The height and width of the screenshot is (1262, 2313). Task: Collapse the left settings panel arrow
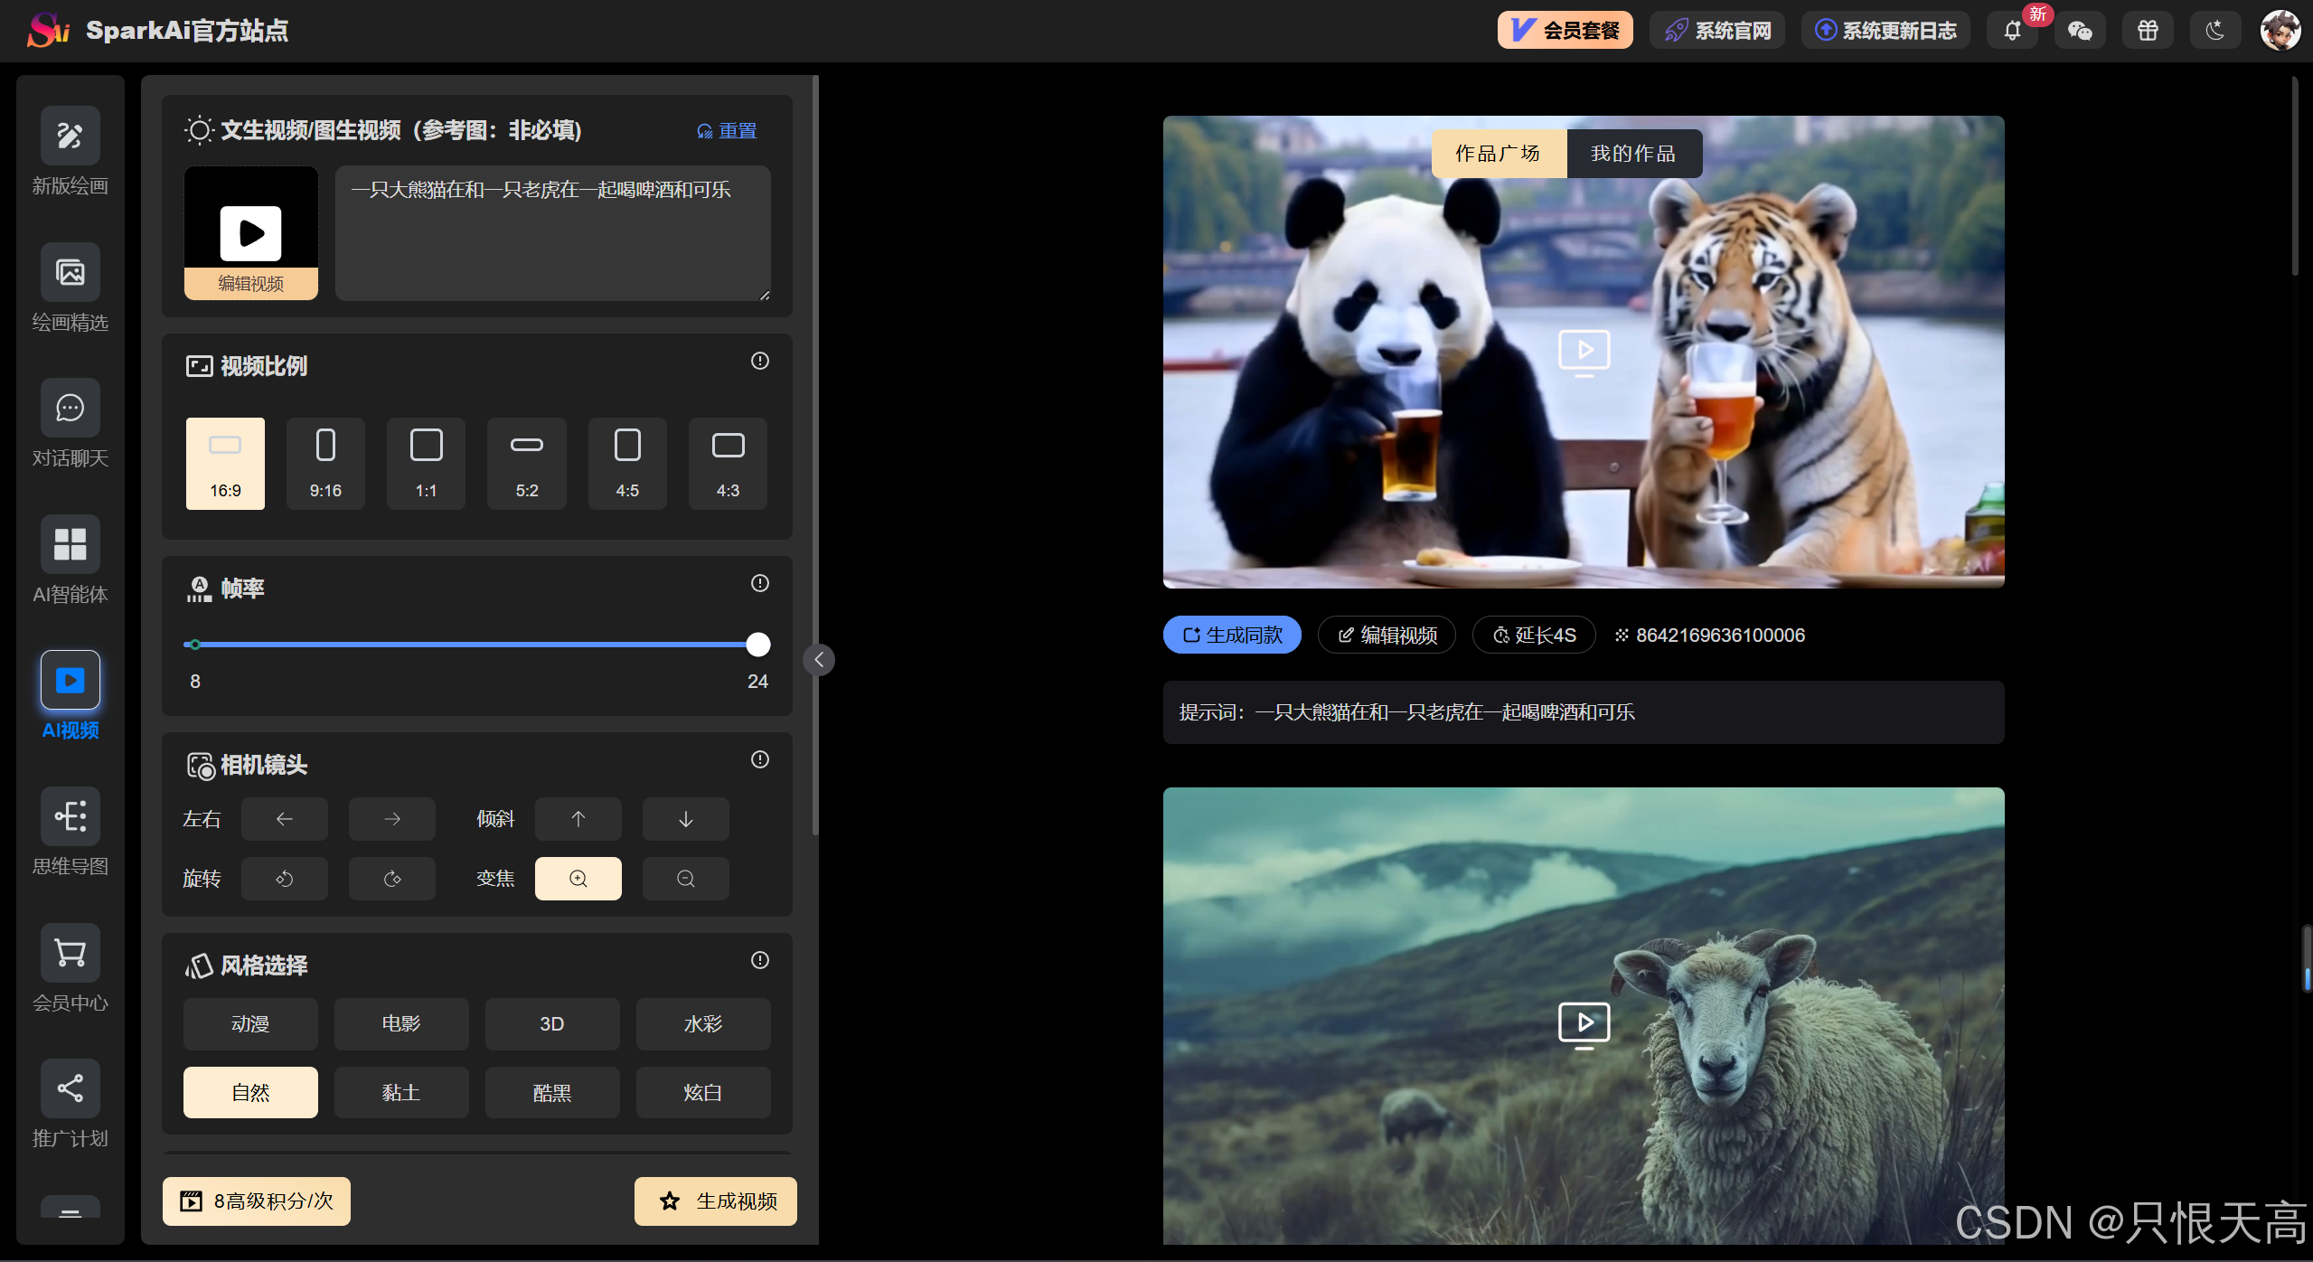point(819,660)
